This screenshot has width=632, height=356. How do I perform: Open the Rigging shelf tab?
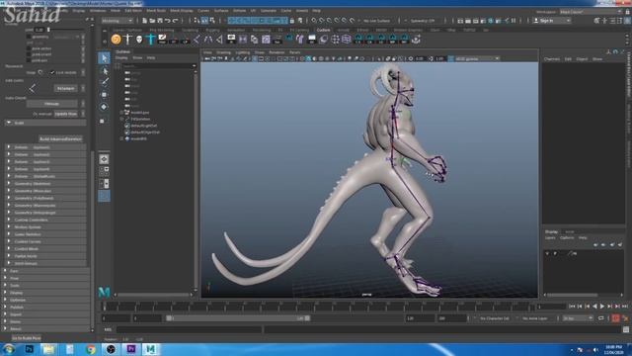pyautogui.click(x=212, y=31)
